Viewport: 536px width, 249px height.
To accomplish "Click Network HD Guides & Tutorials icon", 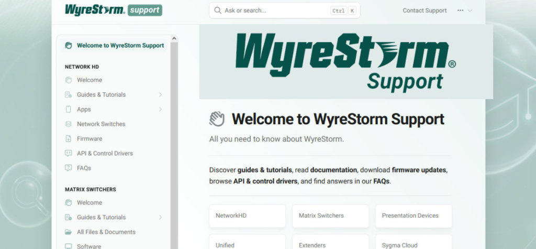I will pos(69,94).
